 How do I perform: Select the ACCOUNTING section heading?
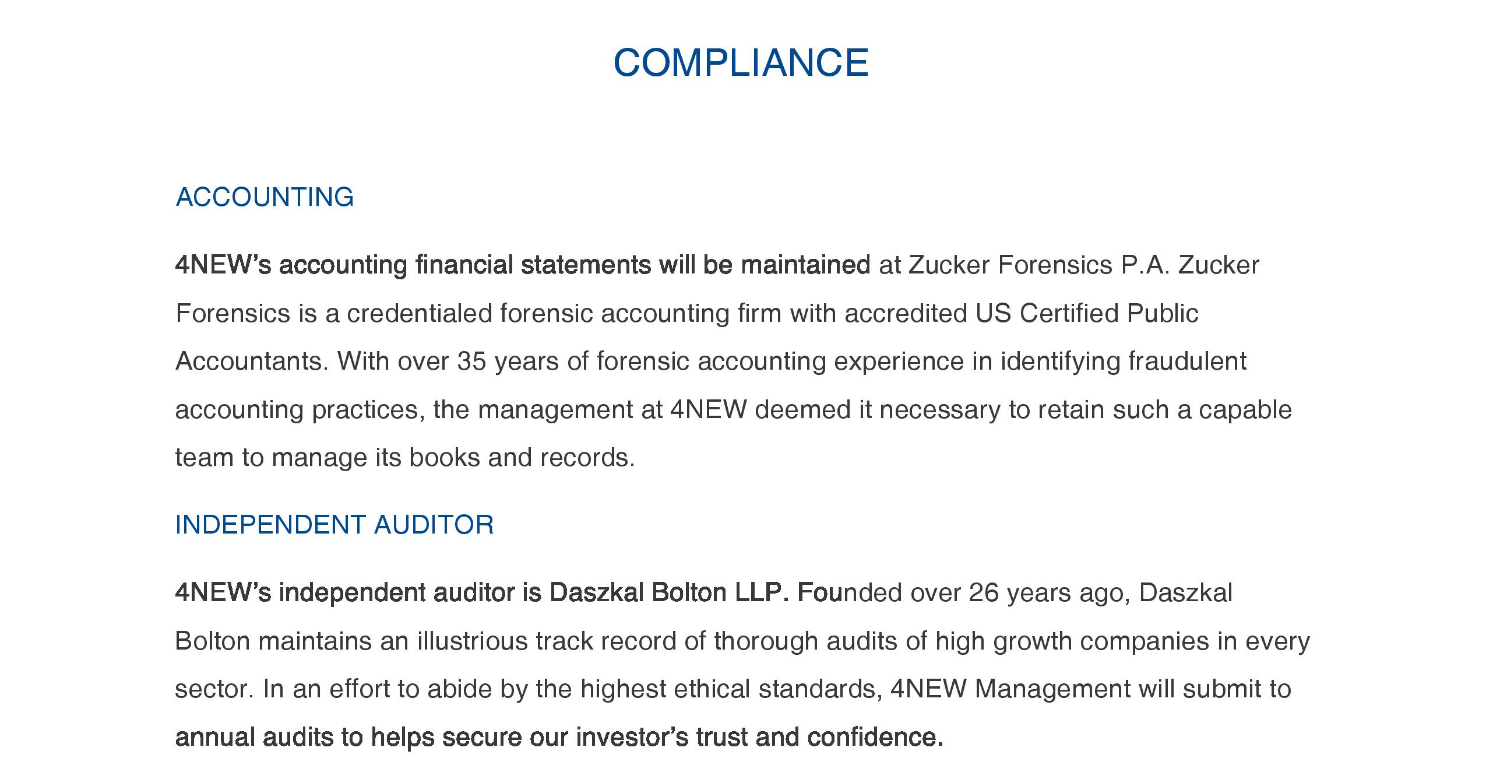(x=265, y=197)
